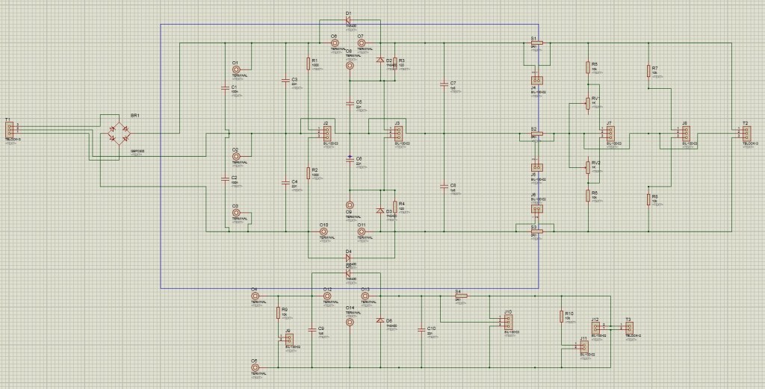This screenshot has height=389, width=765.
Task: Select the D6 diode in lower circuit
Action: point(380,321)
